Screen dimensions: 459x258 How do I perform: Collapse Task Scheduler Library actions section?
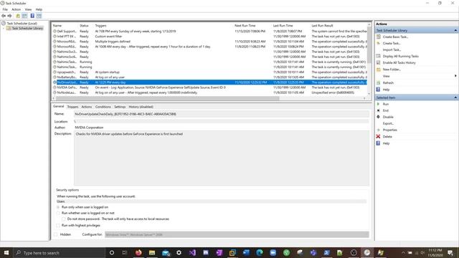coord(455,30)
